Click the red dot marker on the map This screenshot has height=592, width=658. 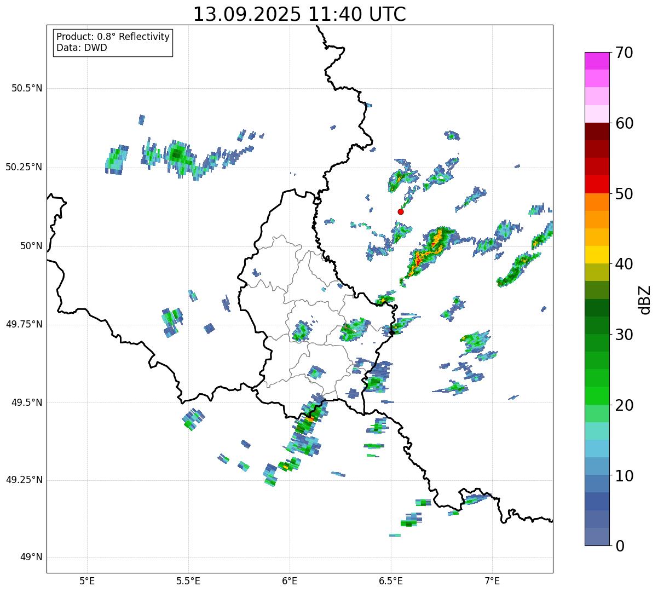coord(401,211)
